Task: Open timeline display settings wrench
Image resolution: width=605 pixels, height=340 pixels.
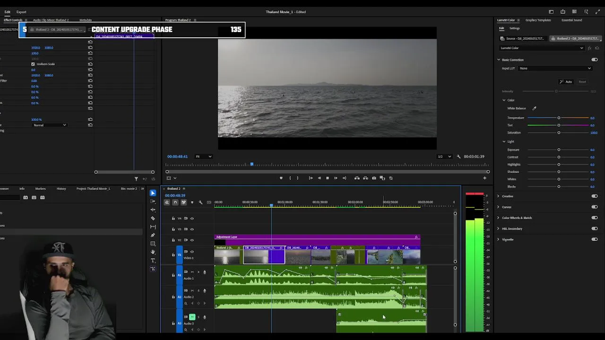Action: click(x=200, y=203)
